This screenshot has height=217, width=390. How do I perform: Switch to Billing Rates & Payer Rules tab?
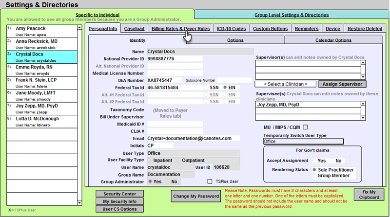tap(181, 29)
